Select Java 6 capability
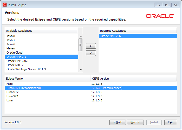Image resolution: width=182 pixels, height=130 pixels. click(x=42, y=44)
